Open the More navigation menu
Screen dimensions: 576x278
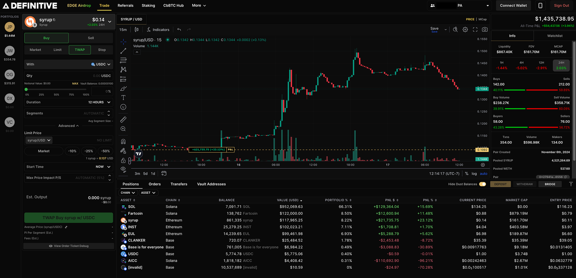pos(199,5)
